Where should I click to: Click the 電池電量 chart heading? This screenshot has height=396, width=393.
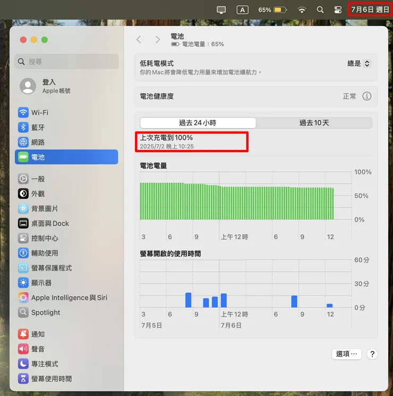coord(153,166)
